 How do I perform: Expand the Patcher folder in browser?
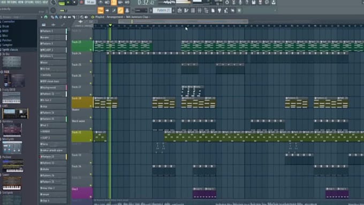[7, 40]
